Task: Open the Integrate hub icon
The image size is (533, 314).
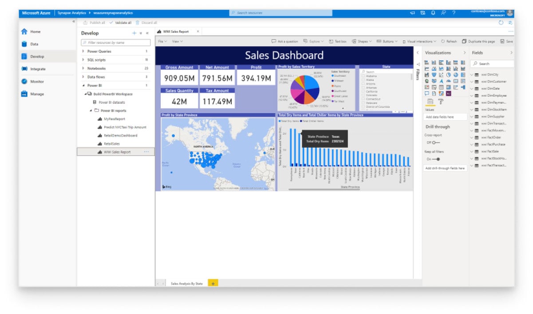Action: pyautogui.click(x=24, y=69)
